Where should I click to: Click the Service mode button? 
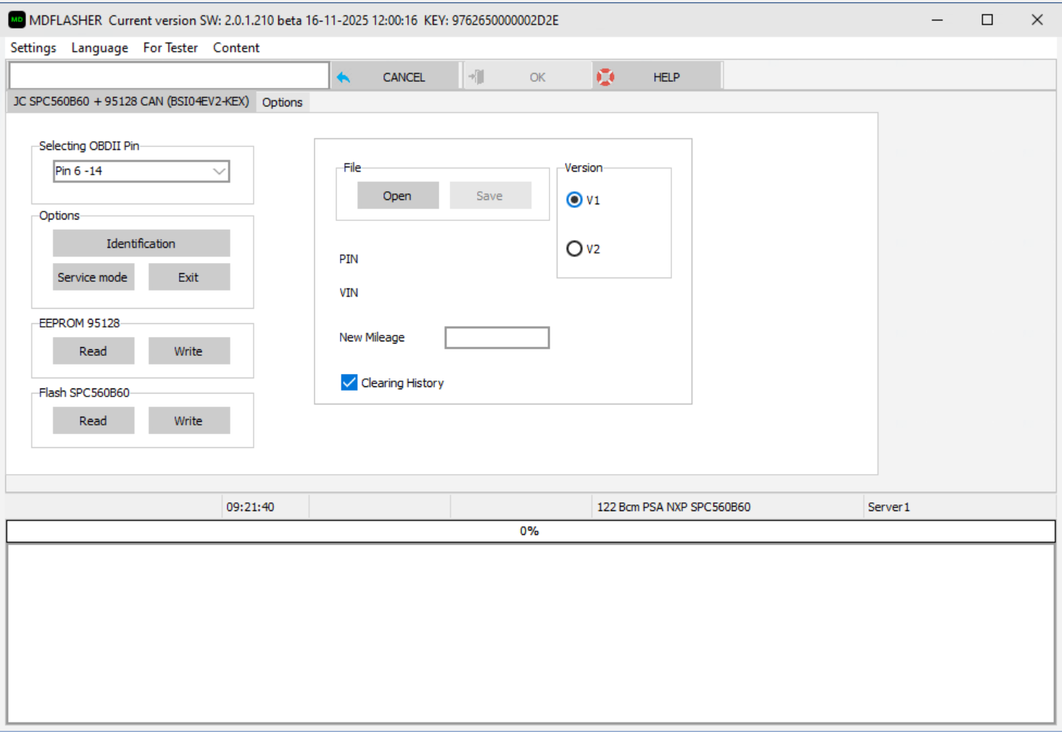click(93, 277)
